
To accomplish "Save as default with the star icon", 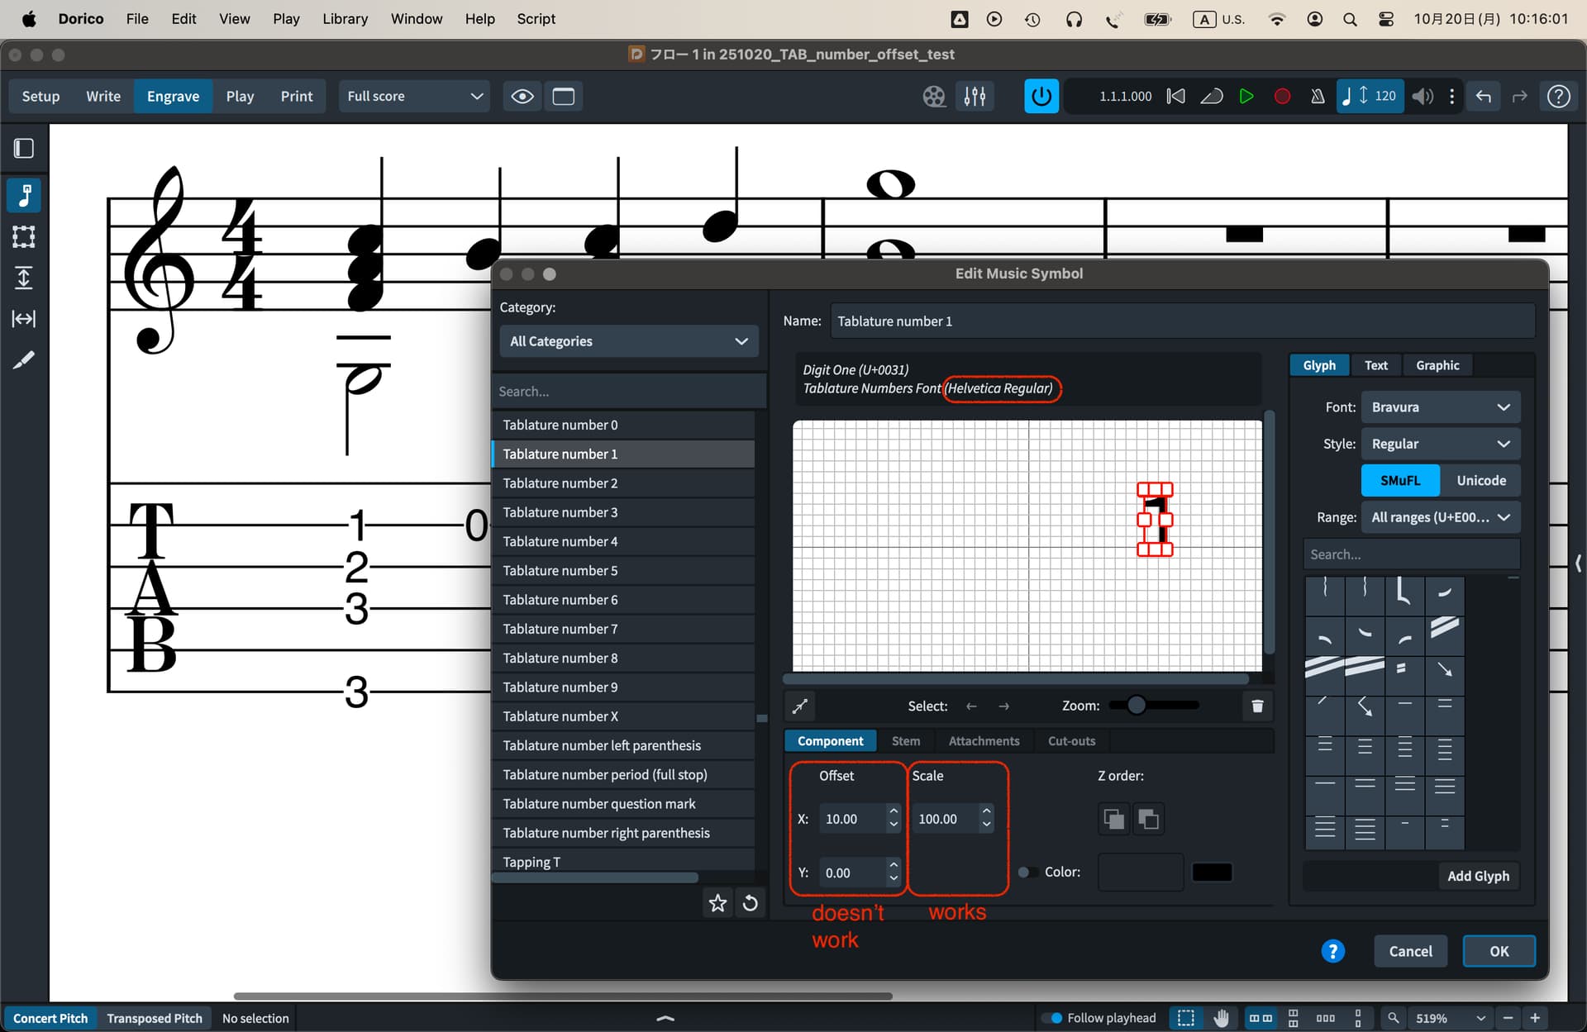I will click(717, 903).
